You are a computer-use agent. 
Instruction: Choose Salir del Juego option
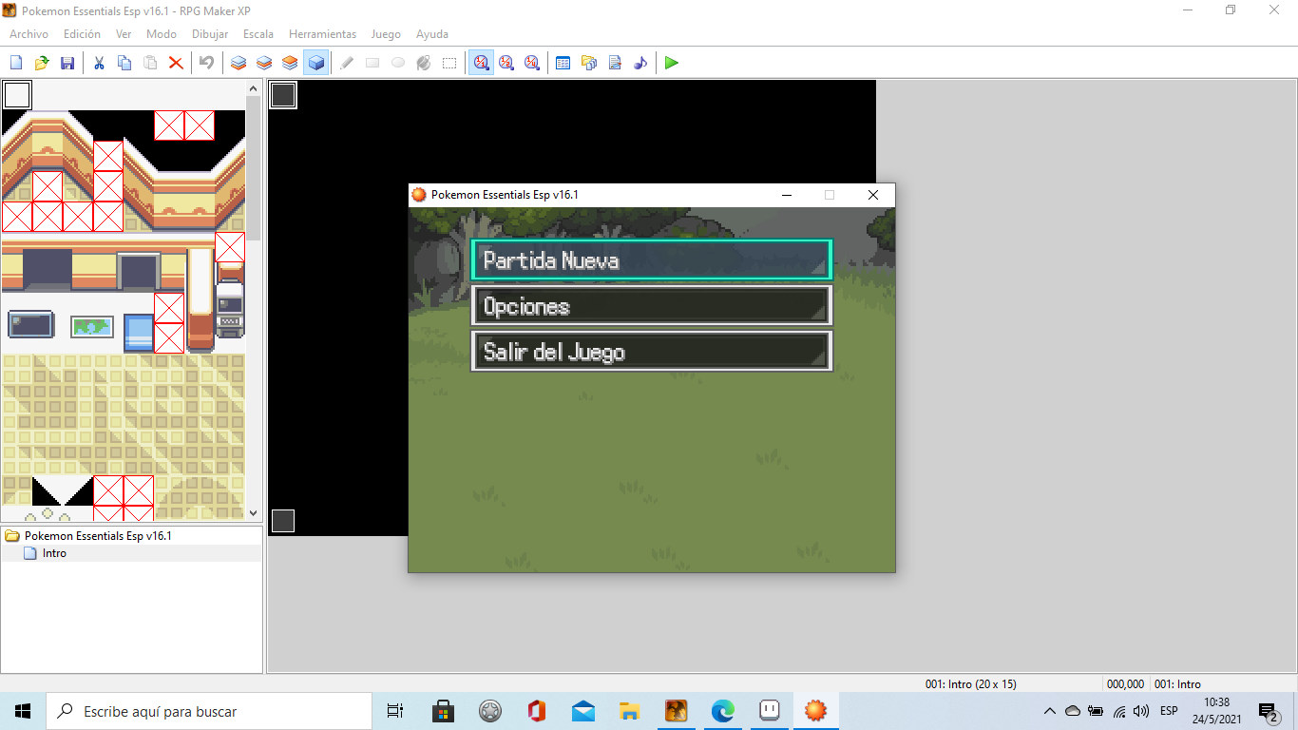tap(651, 352)
